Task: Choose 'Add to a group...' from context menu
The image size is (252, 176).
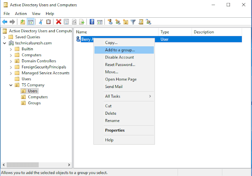Action: [120, 50]
